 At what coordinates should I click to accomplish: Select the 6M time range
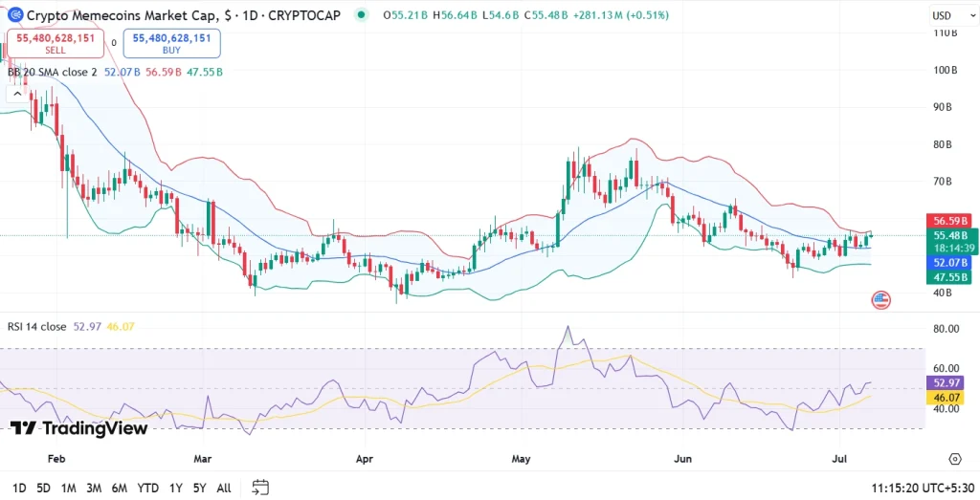click(x=120, y=488)
